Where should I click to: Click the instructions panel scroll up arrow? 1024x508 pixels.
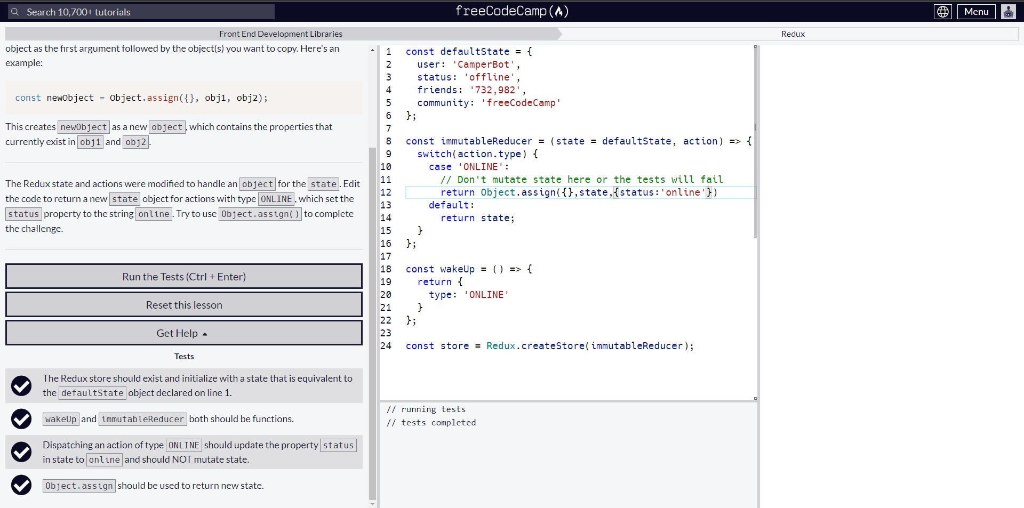372,50
